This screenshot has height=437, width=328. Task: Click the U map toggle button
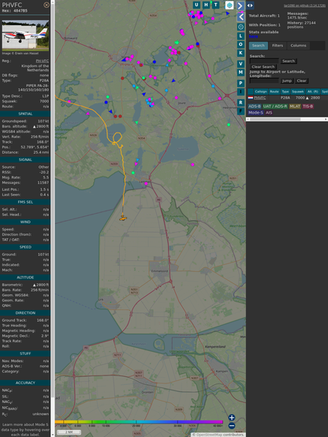196,5
